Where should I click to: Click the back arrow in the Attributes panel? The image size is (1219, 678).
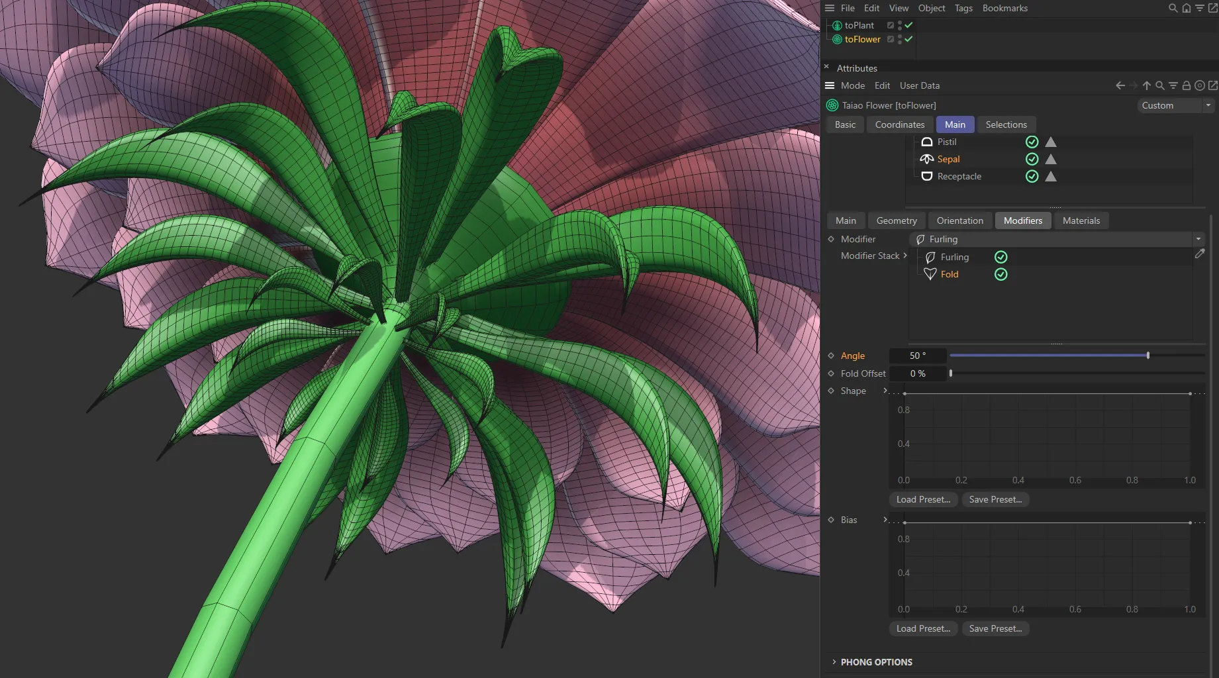pyautogui.click(x=1119, y=85)
